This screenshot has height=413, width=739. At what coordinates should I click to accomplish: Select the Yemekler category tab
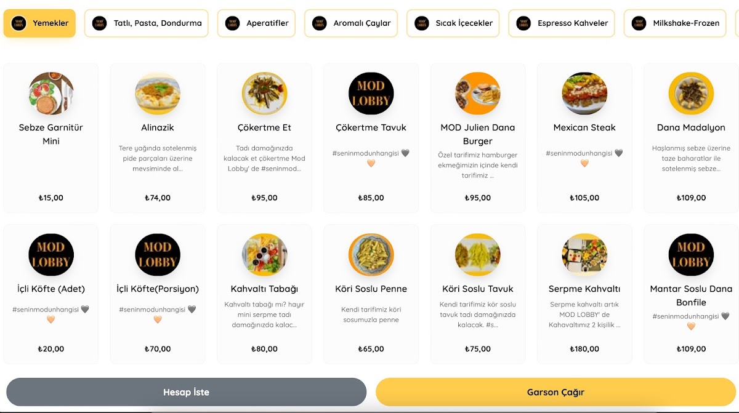tap(39, 23)
